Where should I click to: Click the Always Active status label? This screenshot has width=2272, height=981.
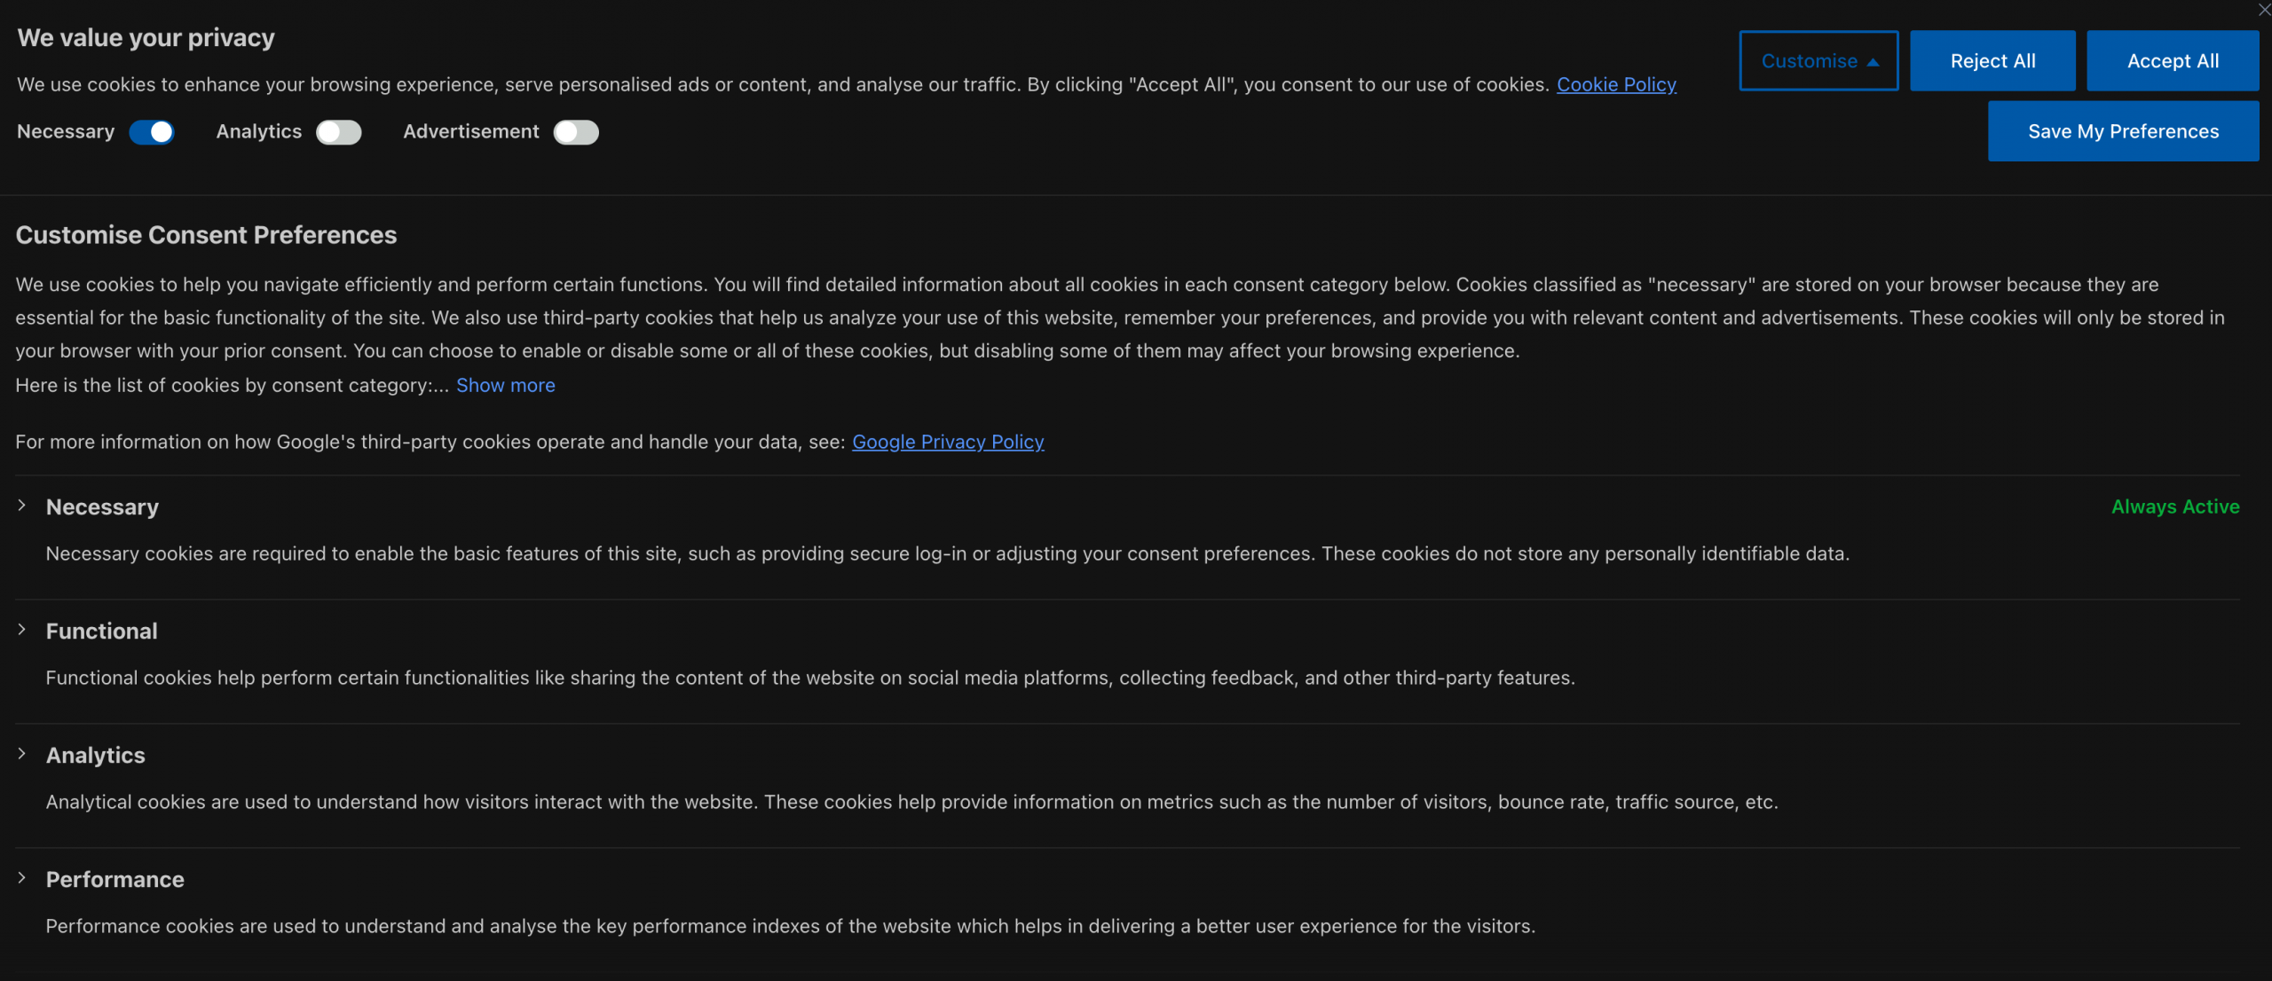2175,506
